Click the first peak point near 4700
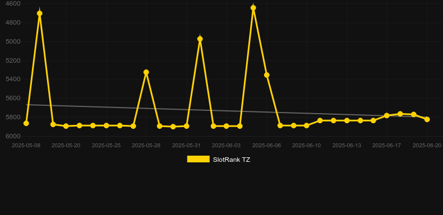The width and height of the screenshot is (443, 215). (40, 13)
